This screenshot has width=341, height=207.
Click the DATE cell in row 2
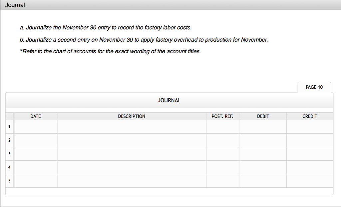pyautogui.click(x=36, y=140)
